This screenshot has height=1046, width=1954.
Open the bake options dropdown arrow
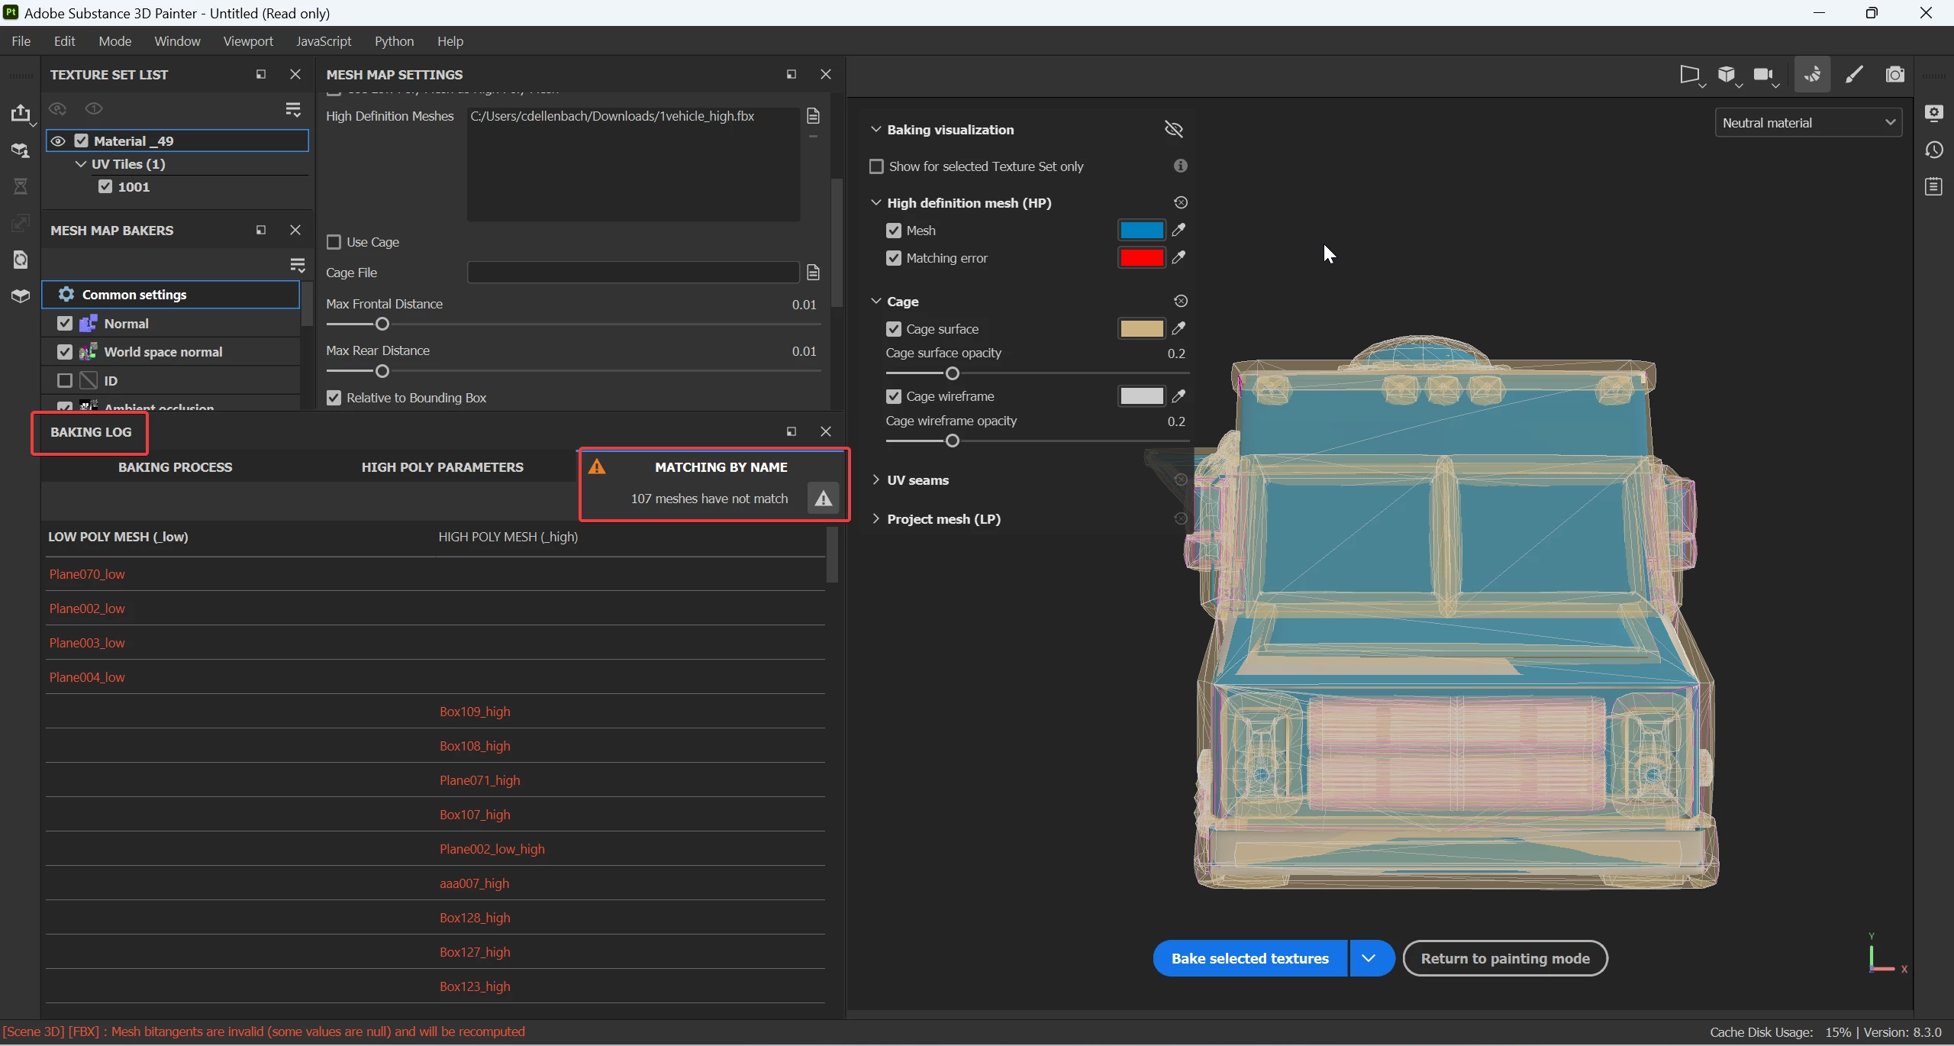point(1369,958)
